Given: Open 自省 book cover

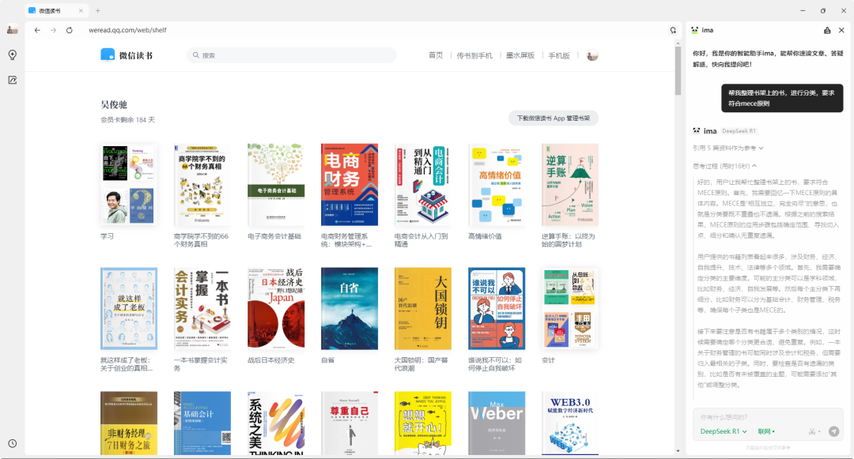Looking at the screenshot, I should [x=350, y=308].
